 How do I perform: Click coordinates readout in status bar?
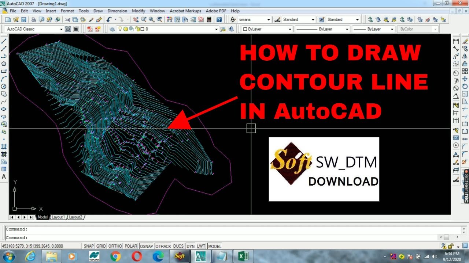pos(41,246)
